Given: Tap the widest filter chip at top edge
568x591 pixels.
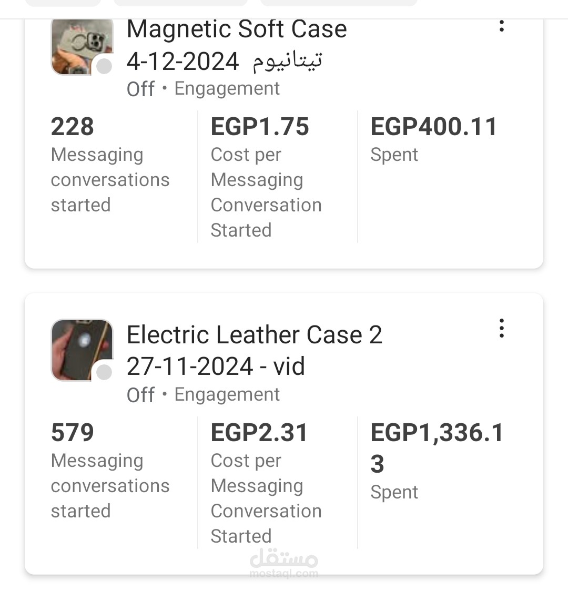Looking at the screenshot, I should tap(339, 3).
